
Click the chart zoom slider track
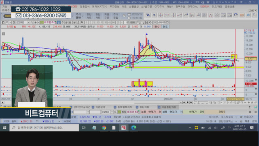[201, 103]
